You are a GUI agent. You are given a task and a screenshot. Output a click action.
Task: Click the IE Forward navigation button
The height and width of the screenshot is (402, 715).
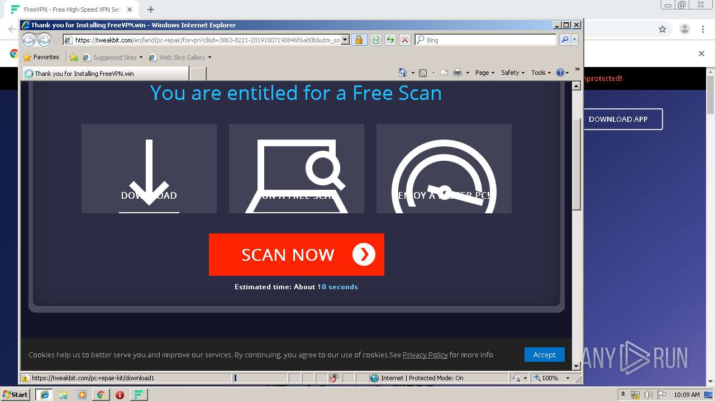(44, 40)
